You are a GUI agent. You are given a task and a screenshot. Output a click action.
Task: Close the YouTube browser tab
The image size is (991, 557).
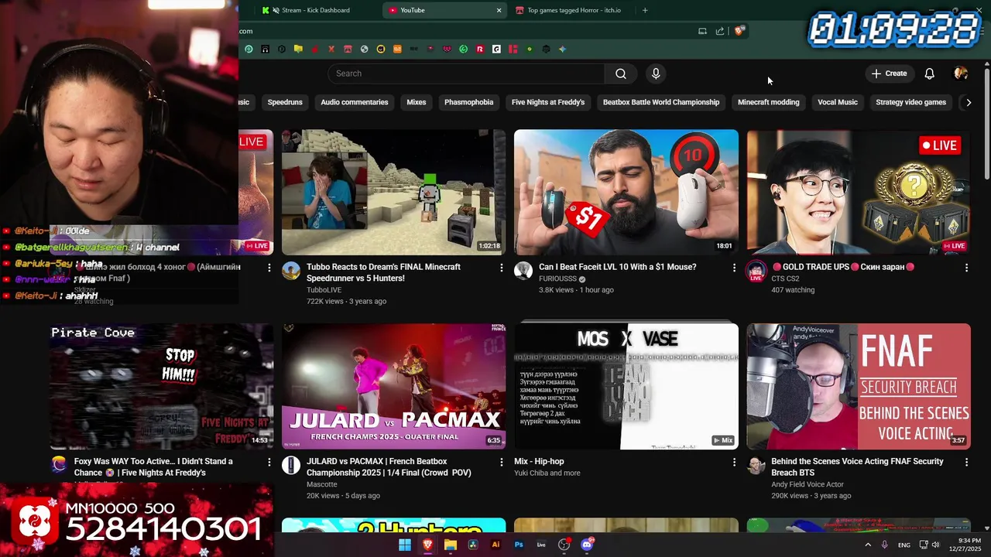coord(499,10)
